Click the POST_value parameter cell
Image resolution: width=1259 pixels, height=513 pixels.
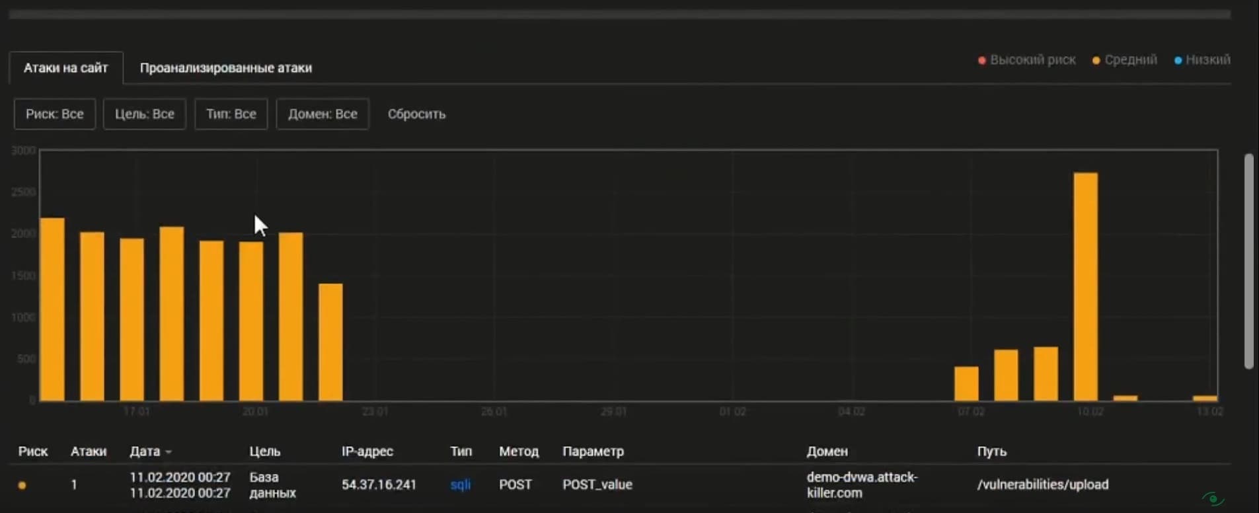click(x=597, y=485)
